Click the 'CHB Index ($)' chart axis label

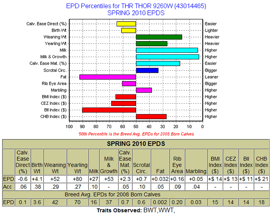pos(53,116)
